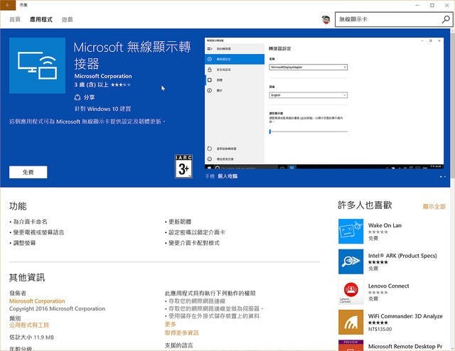
Task: Click the search magnifier icon
Action: click(445, 21)
